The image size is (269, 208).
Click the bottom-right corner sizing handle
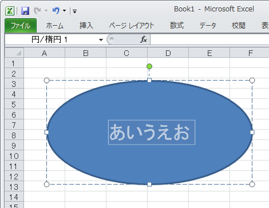pyautogui.click(x=252, y=184)
